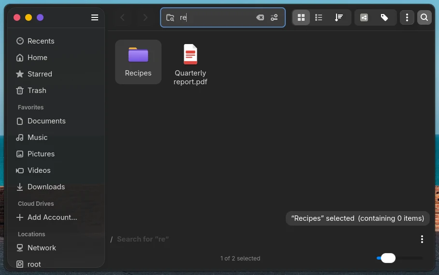
Task: Click the star icon beside Starred
Action: click(20, 74)
